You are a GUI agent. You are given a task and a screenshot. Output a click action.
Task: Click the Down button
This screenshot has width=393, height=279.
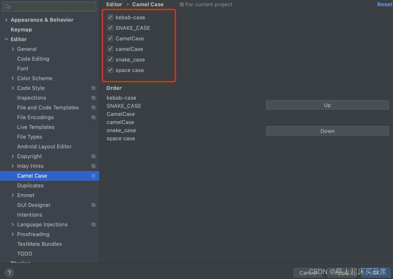pos(327,131)
